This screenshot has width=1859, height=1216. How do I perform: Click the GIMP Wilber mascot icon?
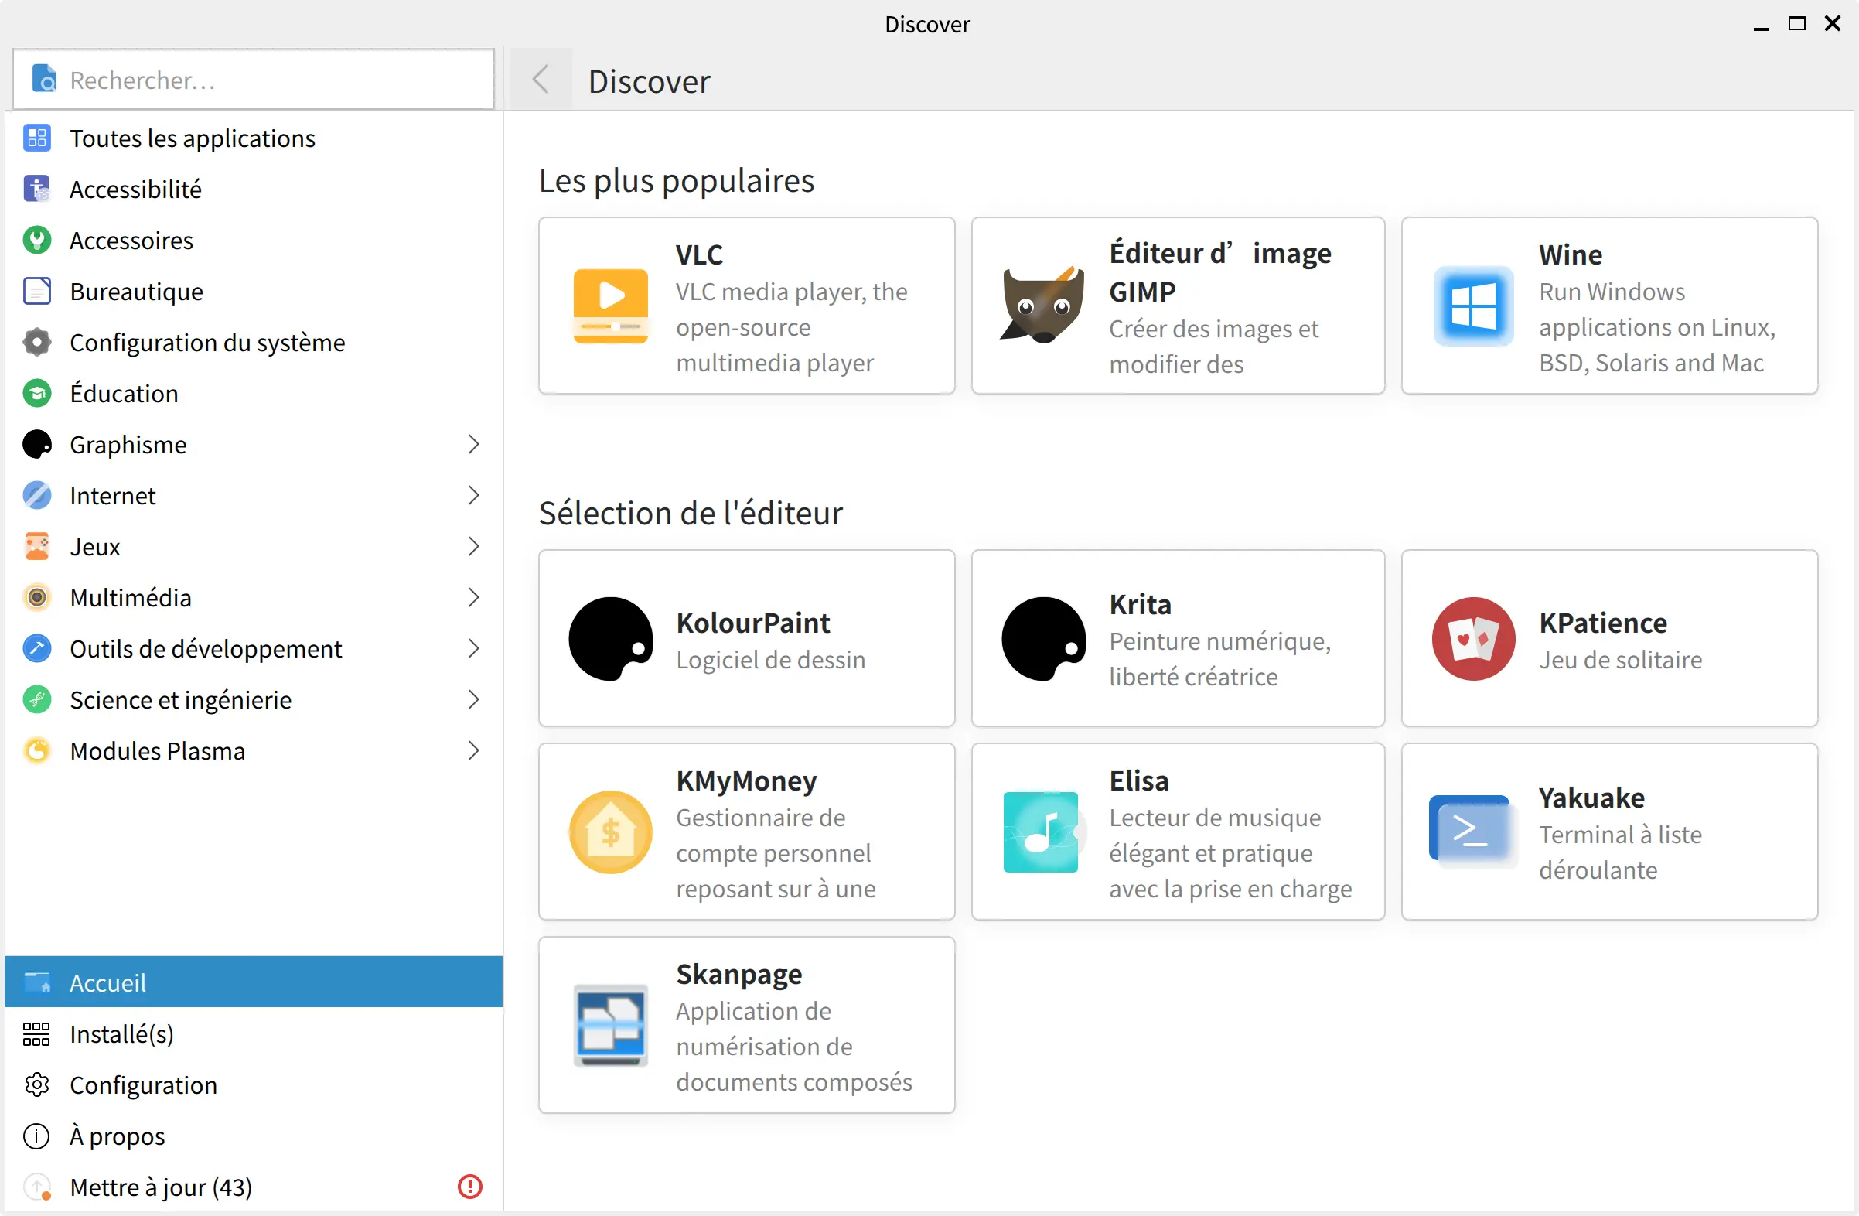tap(1042, 306)
